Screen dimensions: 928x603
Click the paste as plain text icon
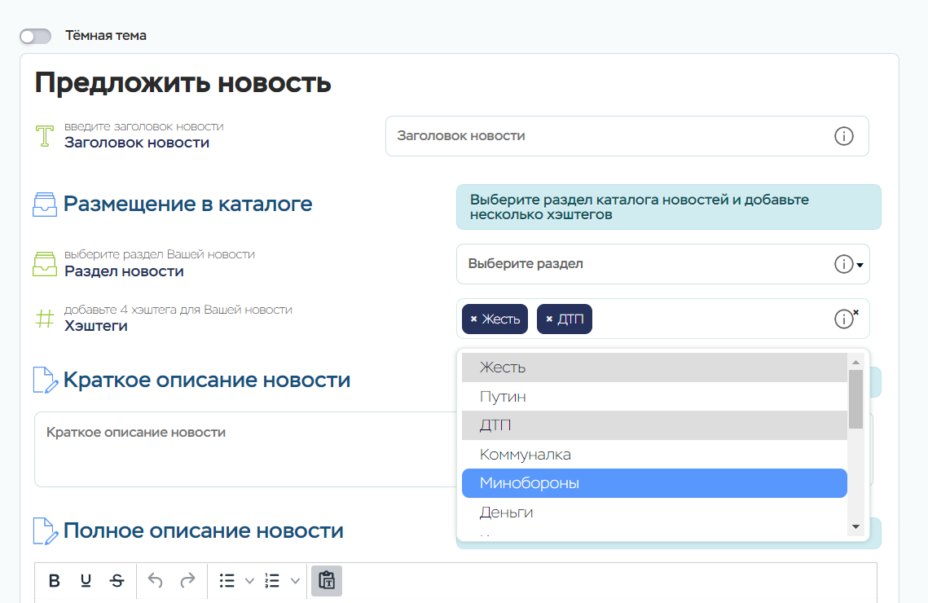click(x=327, y=581)
